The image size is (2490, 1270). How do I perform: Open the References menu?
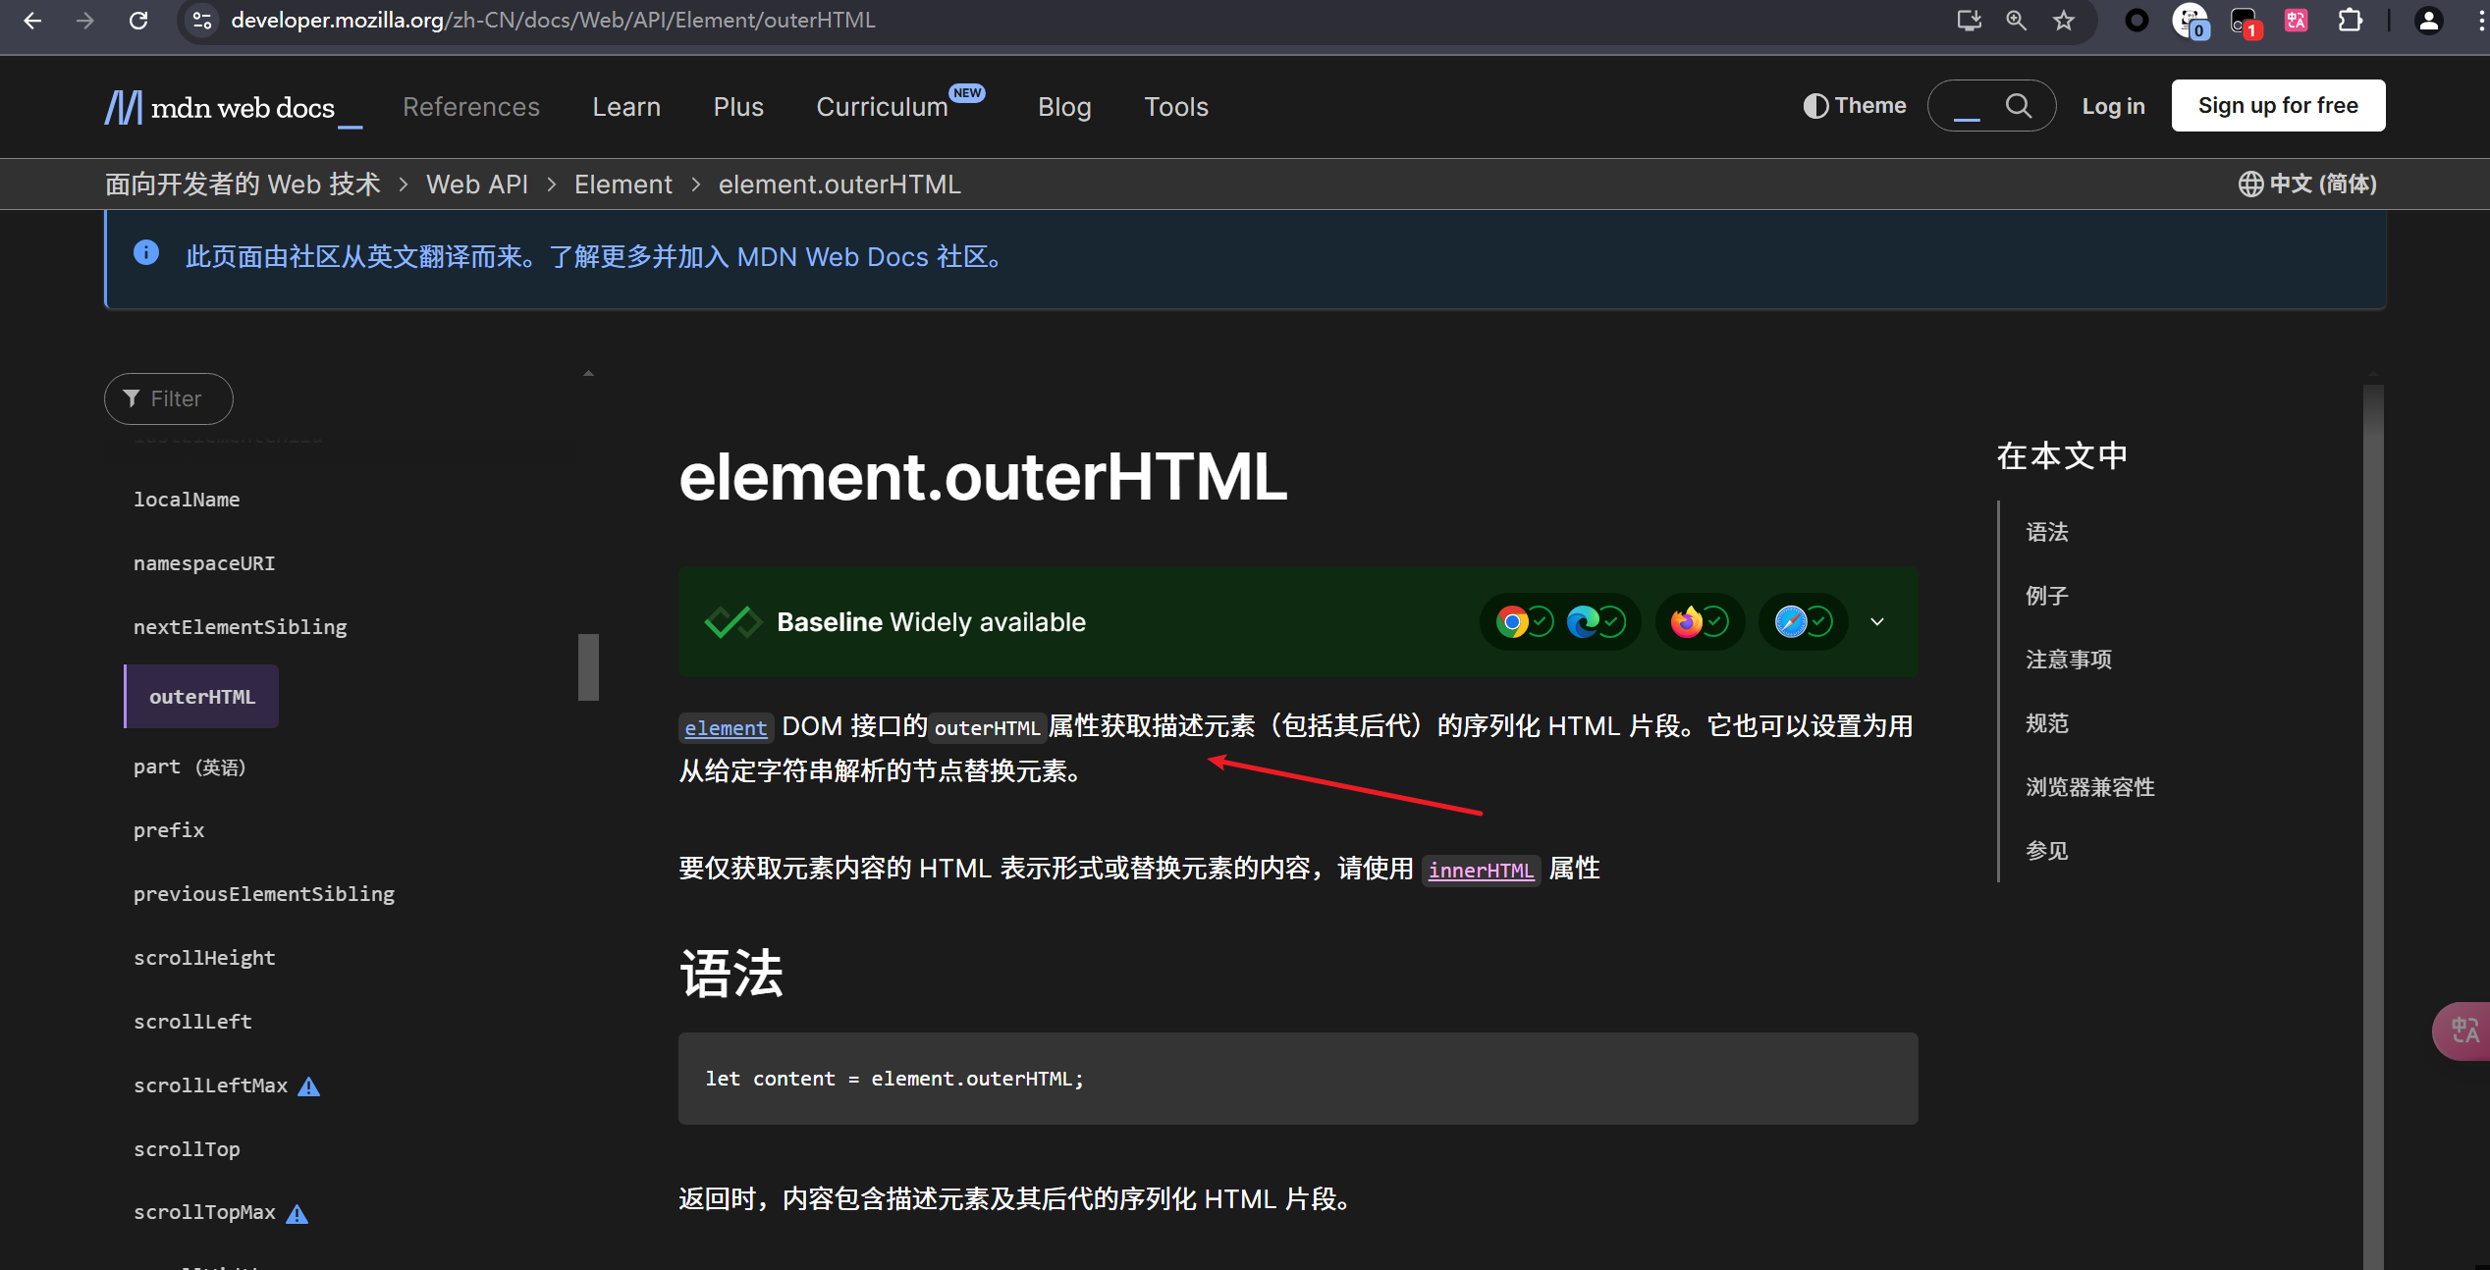(471, 107)
